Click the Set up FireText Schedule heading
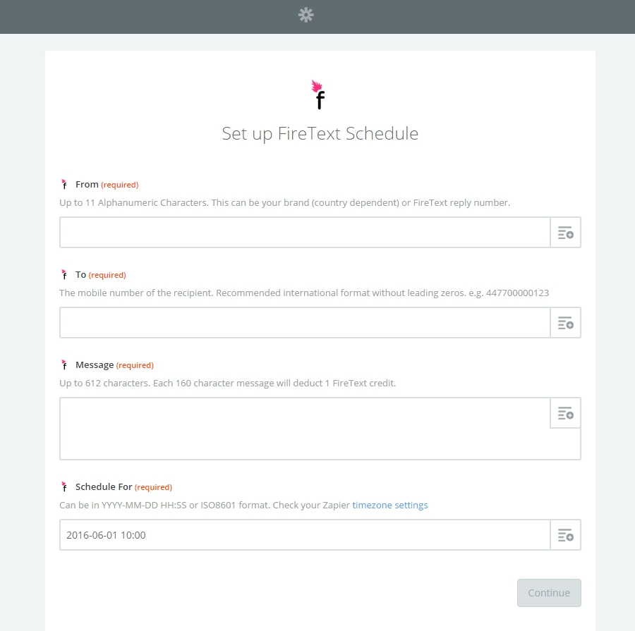Viewport: 635px width, 631px height. [320, 133]
